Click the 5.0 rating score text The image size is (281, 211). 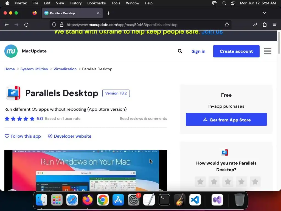point(40,119)
